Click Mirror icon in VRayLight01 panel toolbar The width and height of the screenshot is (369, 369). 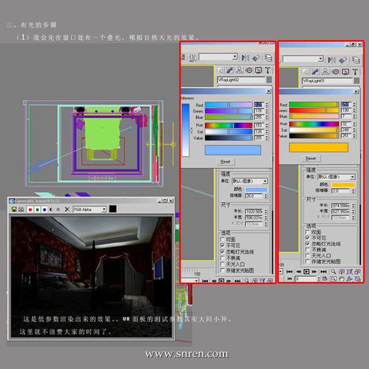tap(332, 60)
